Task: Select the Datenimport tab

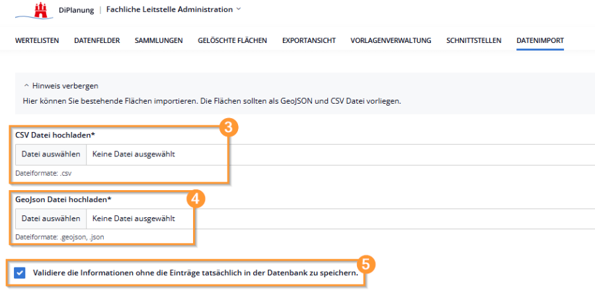Action: pos(540,40)
